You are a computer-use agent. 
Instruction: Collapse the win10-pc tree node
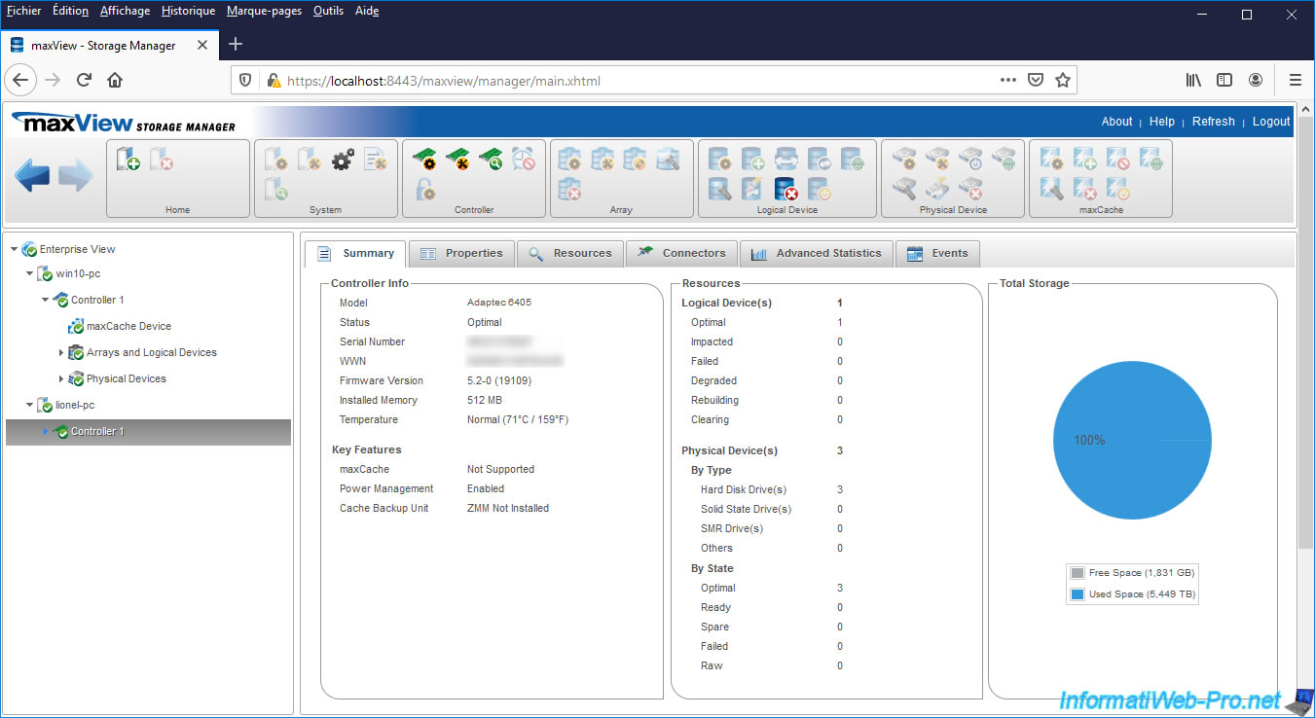[30, 274]
